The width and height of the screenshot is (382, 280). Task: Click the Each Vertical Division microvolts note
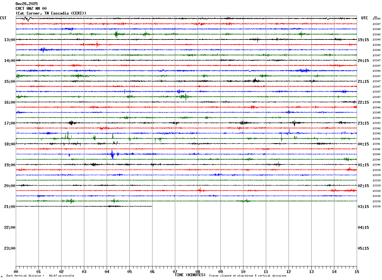[x=40, y=276]
